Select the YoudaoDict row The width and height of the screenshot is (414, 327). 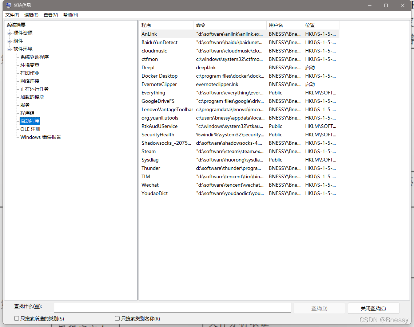[239, 194]
